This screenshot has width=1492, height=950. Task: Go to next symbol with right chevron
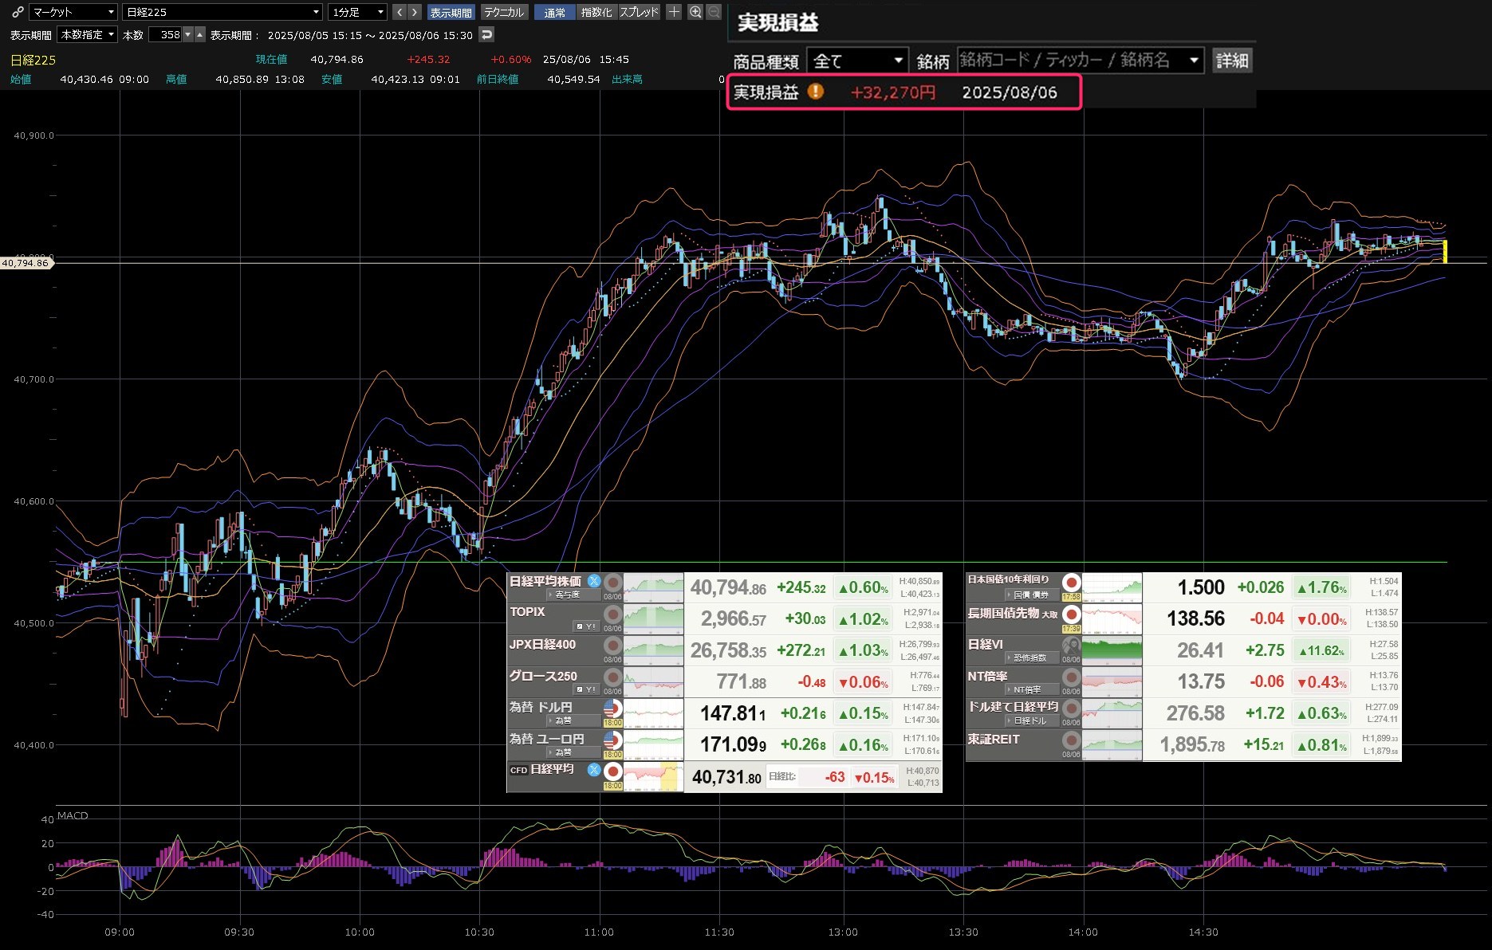tap(414, 12)
